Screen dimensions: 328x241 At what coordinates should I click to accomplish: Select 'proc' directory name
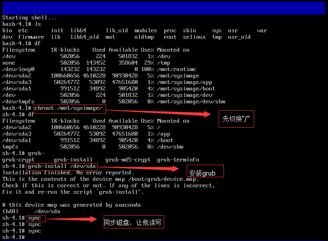pyautogui.click(x=170, y=31)
